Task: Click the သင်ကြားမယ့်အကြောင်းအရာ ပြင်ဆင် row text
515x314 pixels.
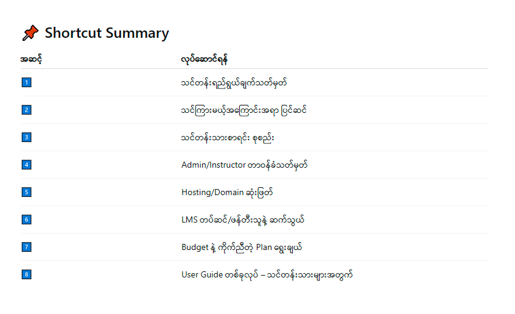Action: pyautogui.click(x=243, y=110)
